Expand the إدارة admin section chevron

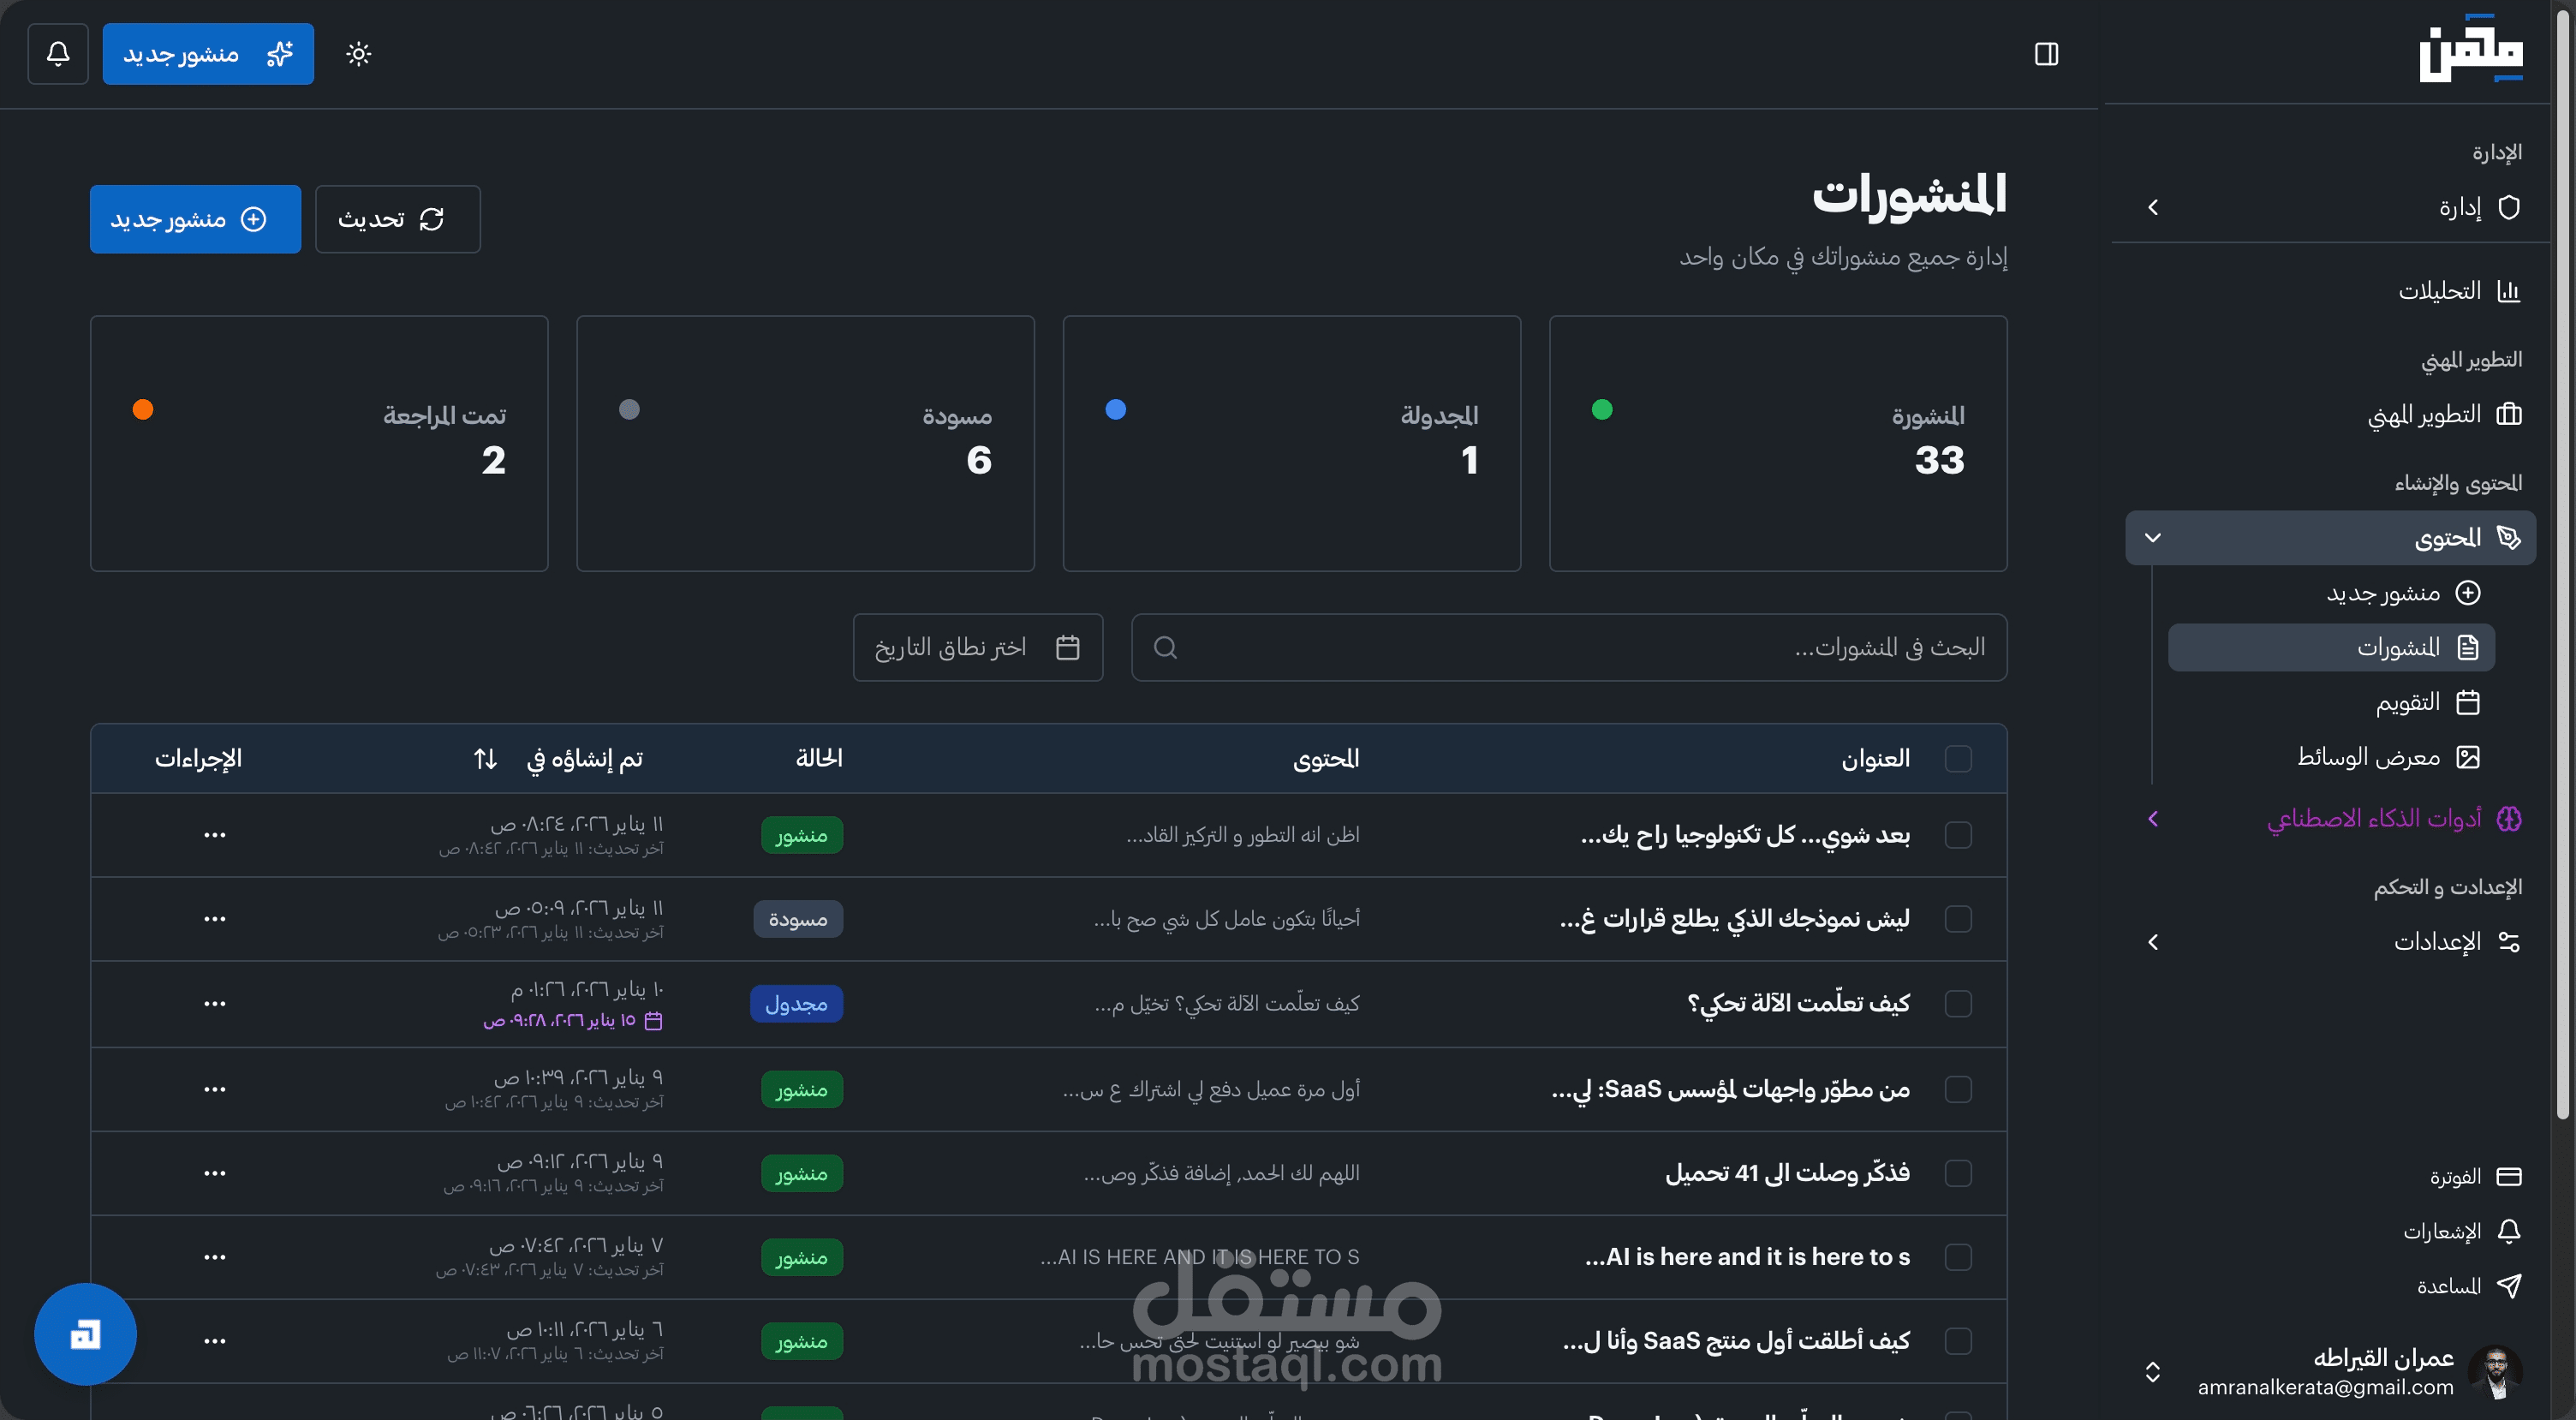[2153, 207]
